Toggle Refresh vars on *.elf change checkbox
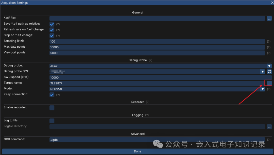Image resolution: width=274 pixels, height=155 pixels. click(x=52, y=30)
